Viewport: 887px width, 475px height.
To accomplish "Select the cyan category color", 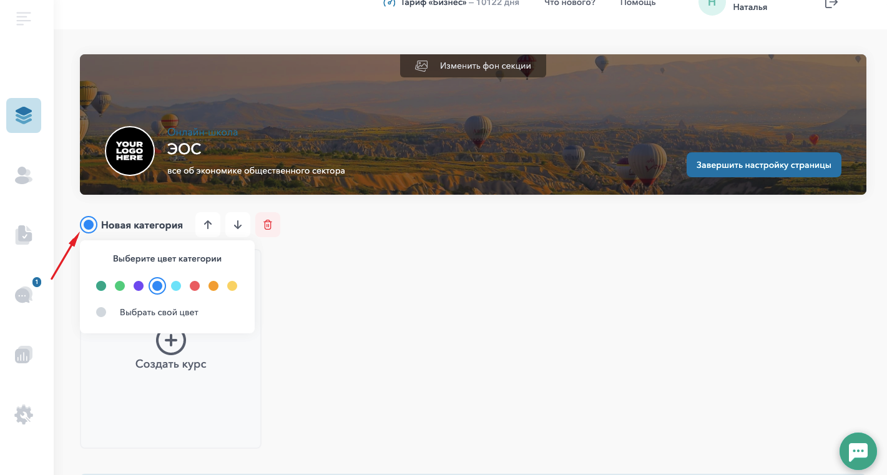I will click(x=176, y=286).
